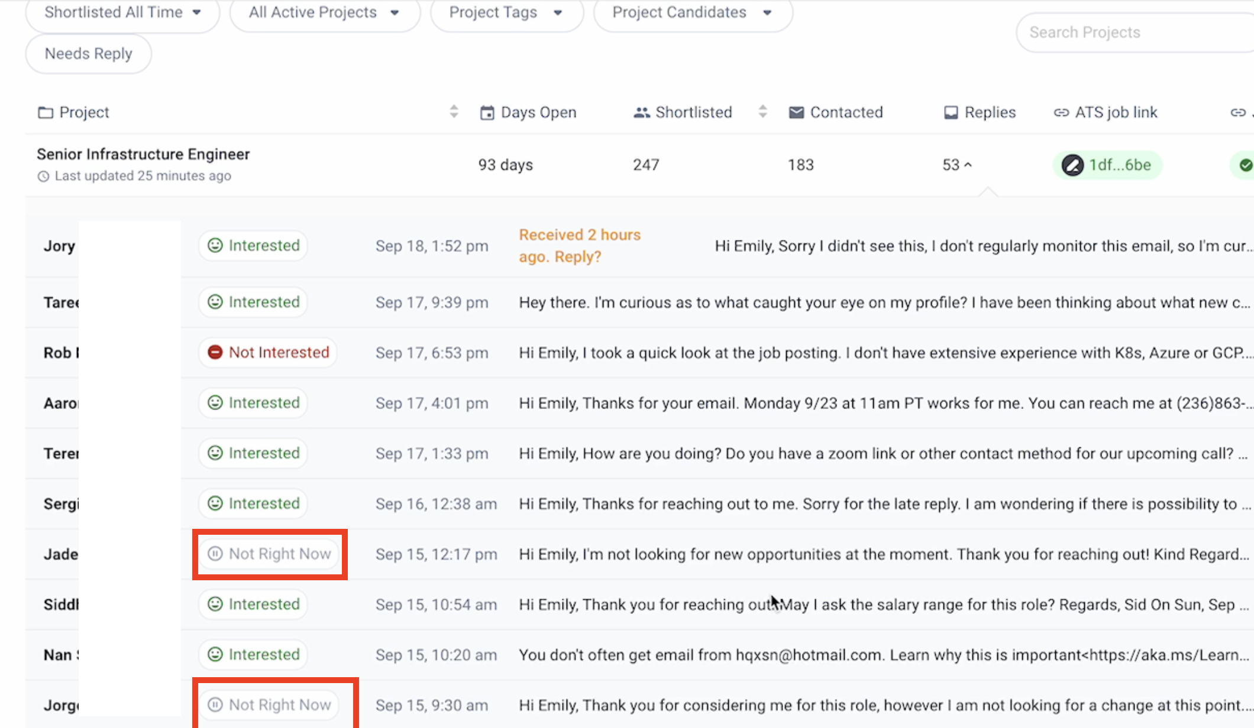Click the smiley icon on Sep 17, 4:01 pm row
This screenshot has width=1254, height=728.
click(215, 402)
